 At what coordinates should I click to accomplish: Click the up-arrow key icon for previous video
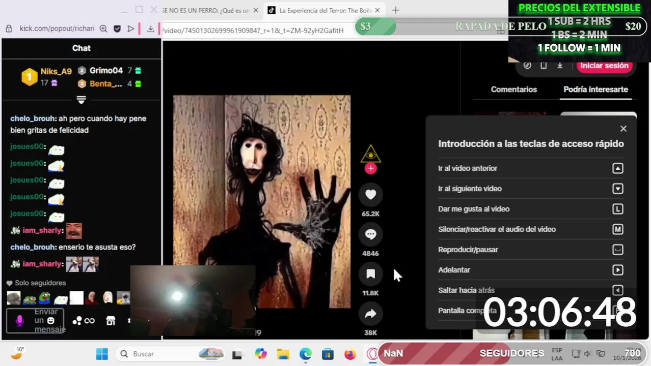[x=617, y=168]
